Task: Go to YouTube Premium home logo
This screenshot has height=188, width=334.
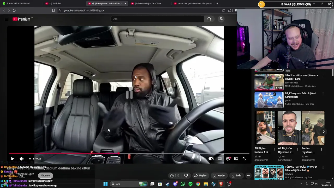Action: pyautogui.click(x=22, y=19)
